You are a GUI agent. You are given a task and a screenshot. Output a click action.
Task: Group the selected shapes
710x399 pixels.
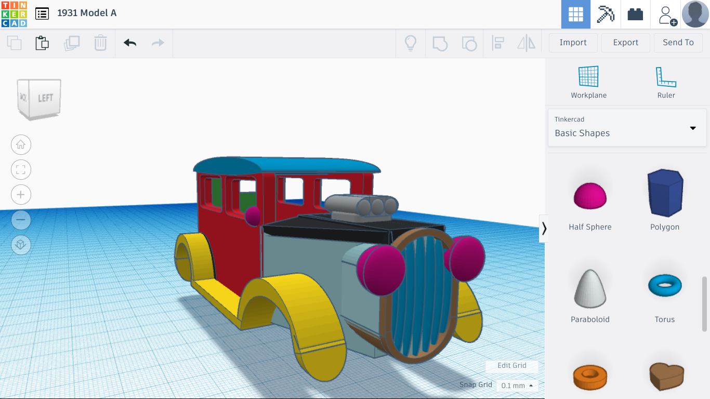click(x=440, y=43)
